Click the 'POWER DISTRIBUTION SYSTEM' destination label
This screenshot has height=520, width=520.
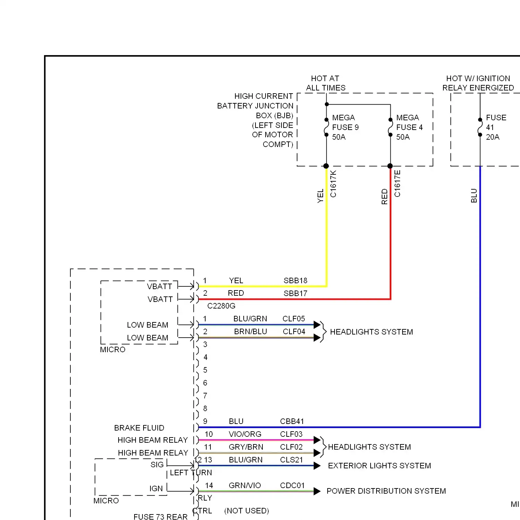[x=386, y=491]
